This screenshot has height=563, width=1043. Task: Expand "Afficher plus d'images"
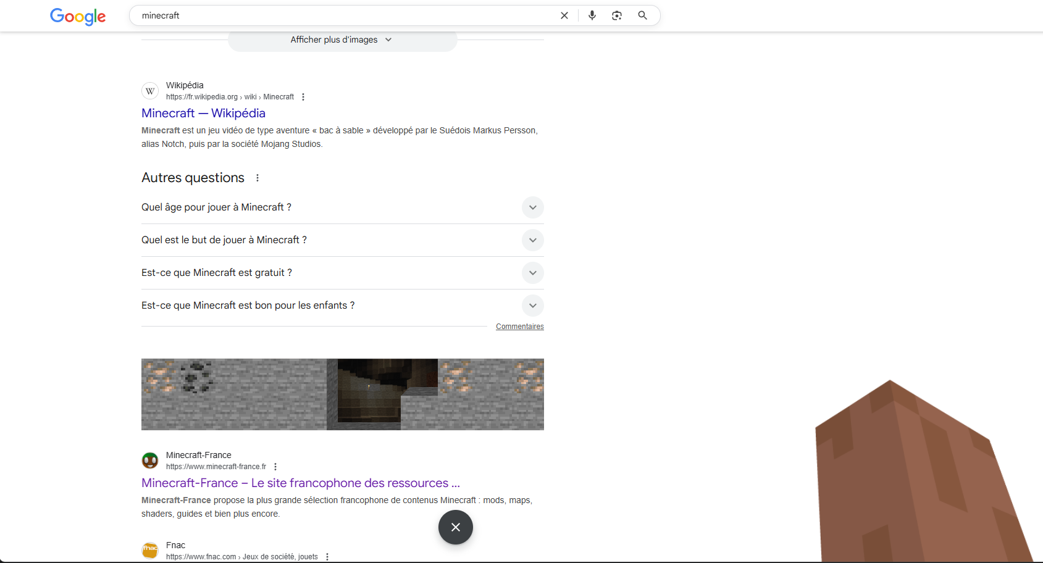point(342,40)
